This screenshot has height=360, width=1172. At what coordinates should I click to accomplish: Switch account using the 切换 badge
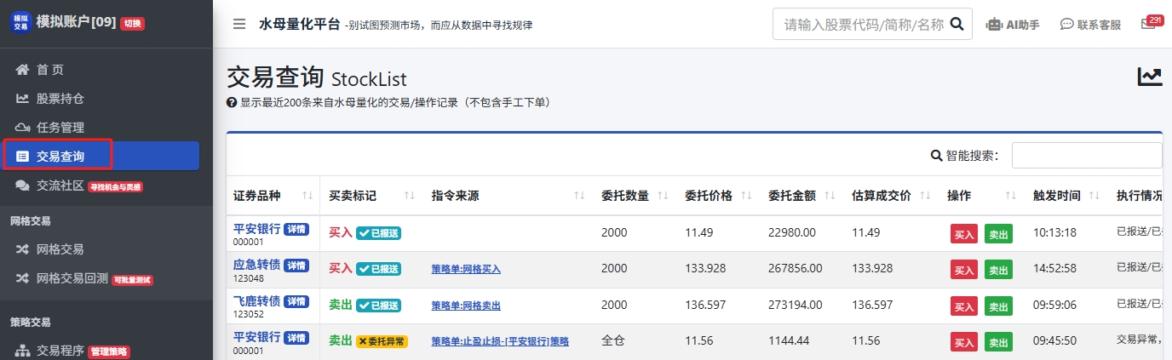pos(133,24)
